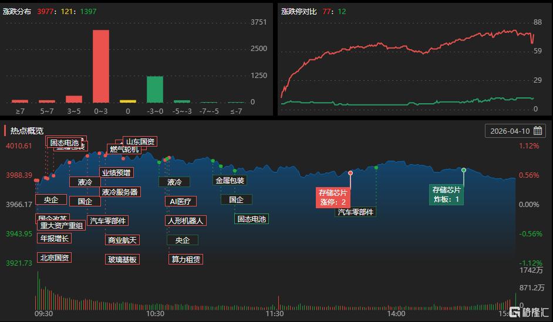Viewport: 553px width, 322px height.
Task: Click the 热点概览 section title
Action: point(26,131)
